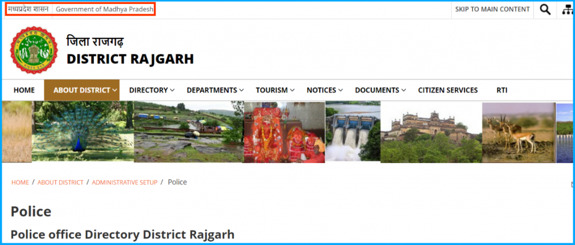
Task: Expand the DOCUMENTS dropdown menu
Action: (380, 90)
